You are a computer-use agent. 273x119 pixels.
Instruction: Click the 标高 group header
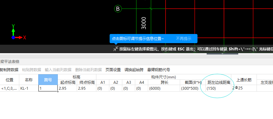point(77,77)
